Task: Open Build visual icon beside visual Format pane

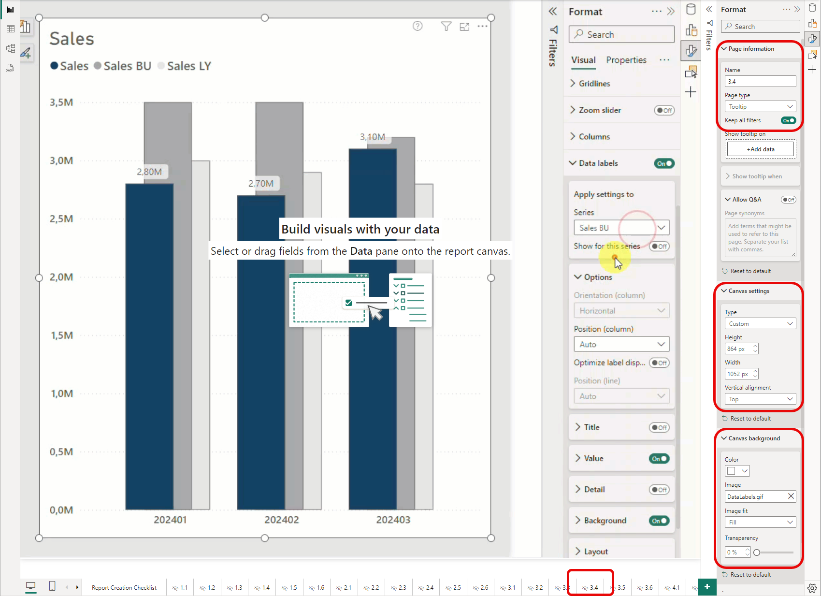Action: tap(691, 30)
